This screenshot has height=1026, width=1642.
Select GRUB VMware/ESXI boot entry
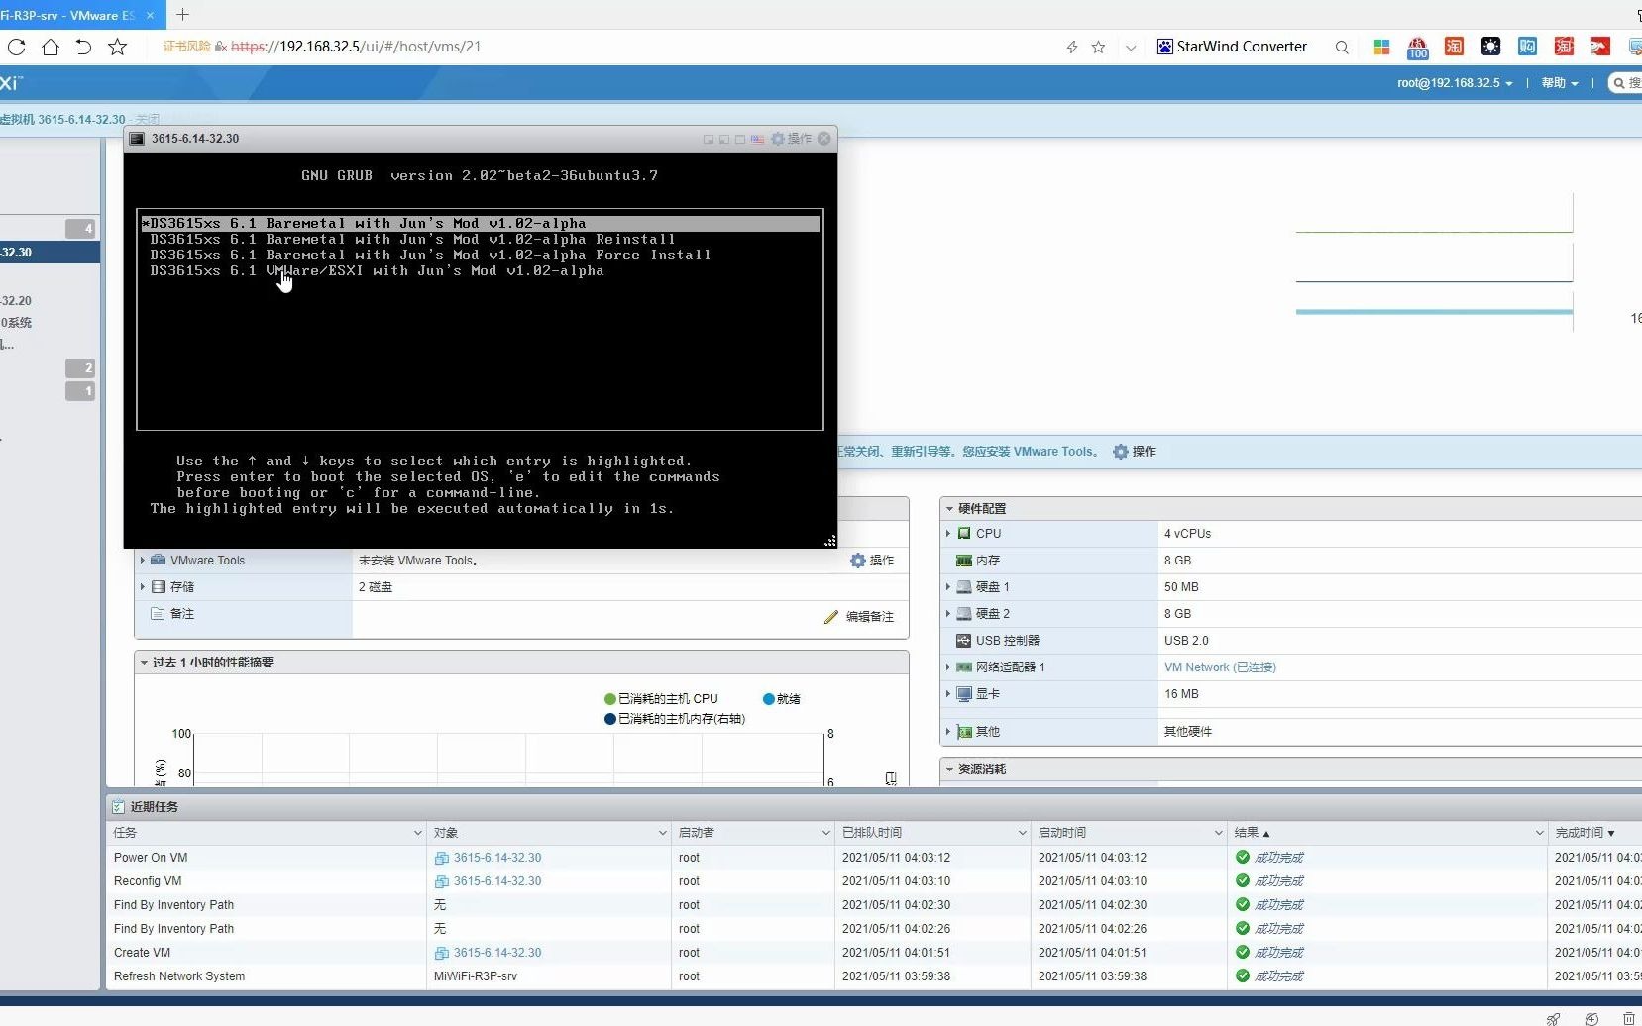click(377, 270)
